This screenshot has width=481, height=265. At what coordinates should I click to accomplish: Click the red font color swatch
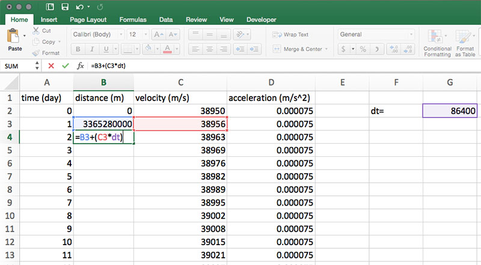[x=168, y=49]
